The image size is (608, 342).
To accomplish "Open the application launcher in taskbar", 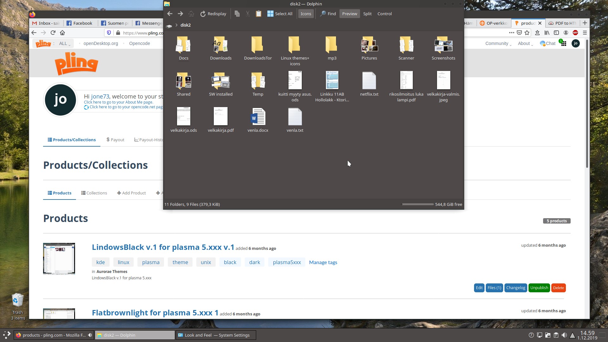I will pos(6,335).
